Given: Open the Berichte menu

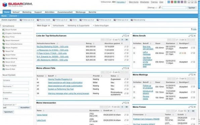Looking at the screenshot, I should click(92, 12).
